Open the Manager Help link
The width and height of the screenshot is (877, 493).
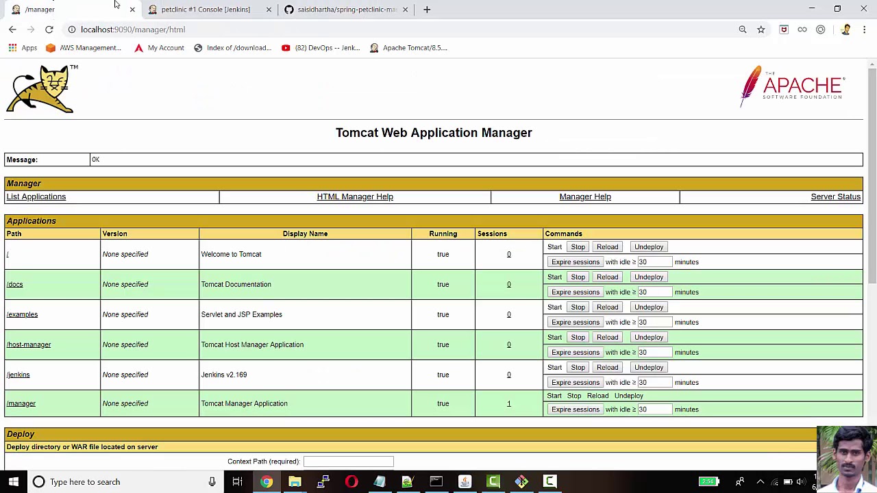585,197
